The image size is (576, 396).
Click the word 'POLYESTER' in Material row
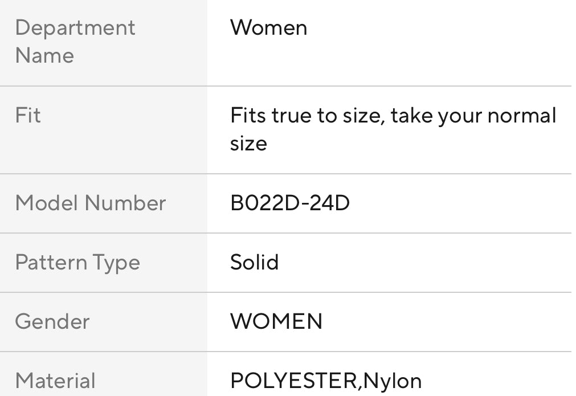(x=293, y=381)
